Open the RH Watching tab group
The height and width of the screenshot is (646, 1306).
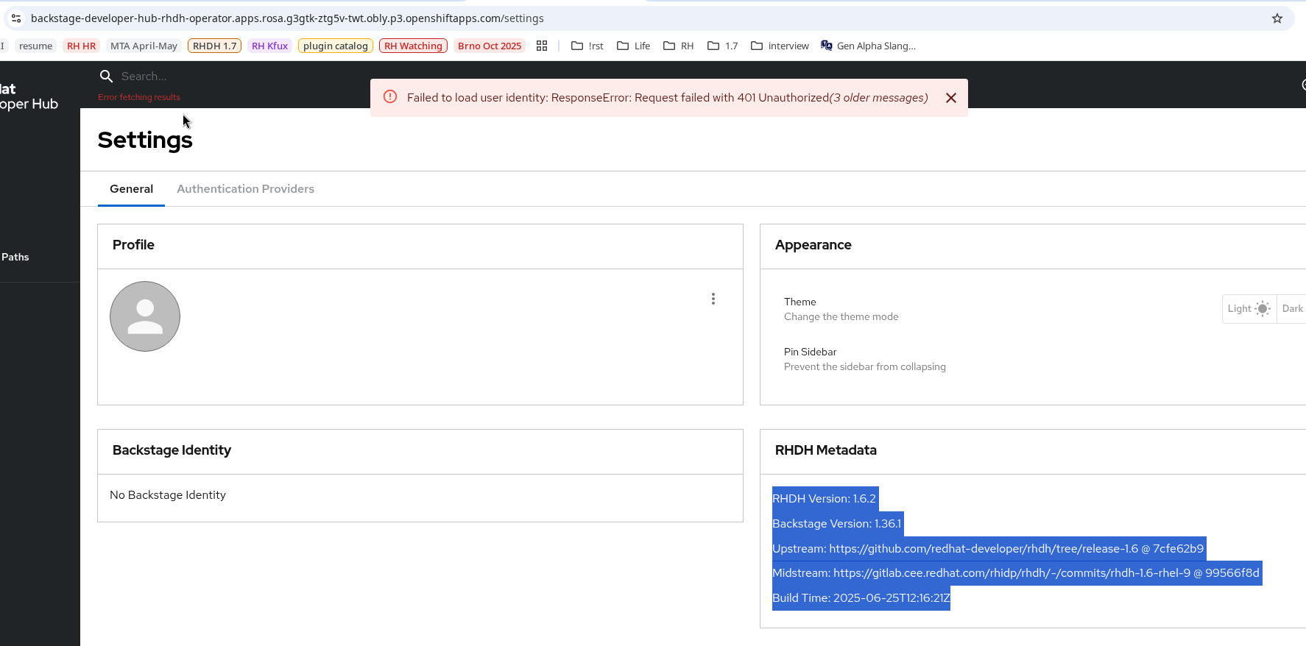(414, 46)
